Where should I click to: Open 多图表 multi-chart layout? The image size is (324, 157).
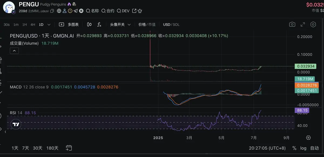73,25
